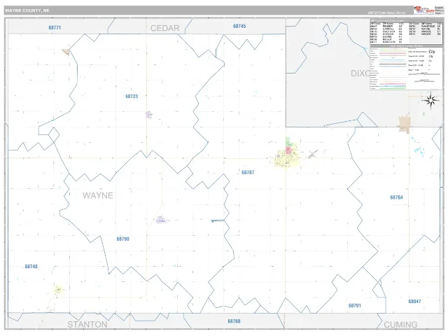The height and width of the screenshot is (336, 448).
Task: Click the partially hidden DIXON county label
Action: (360, 73)
